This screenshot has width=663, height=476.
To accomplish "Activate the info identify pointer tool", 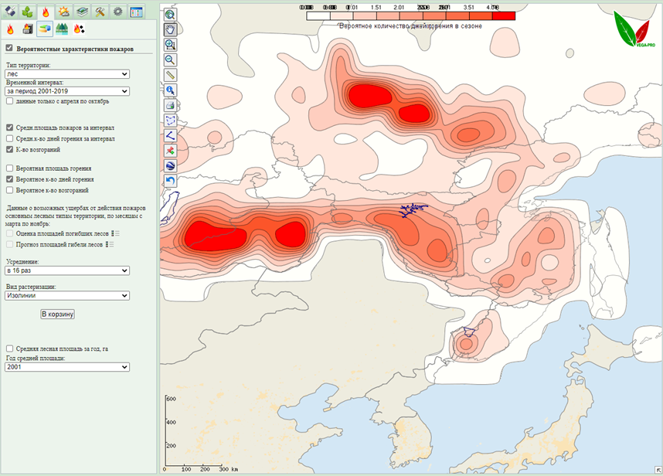I will [x=170, y=90].
